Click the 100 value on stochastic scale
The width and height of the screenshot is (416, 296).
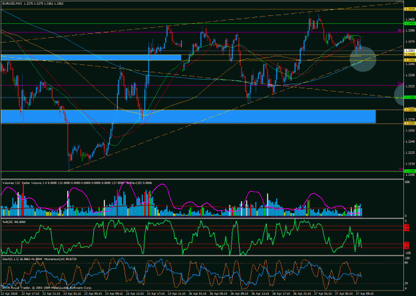click(407, 258)
